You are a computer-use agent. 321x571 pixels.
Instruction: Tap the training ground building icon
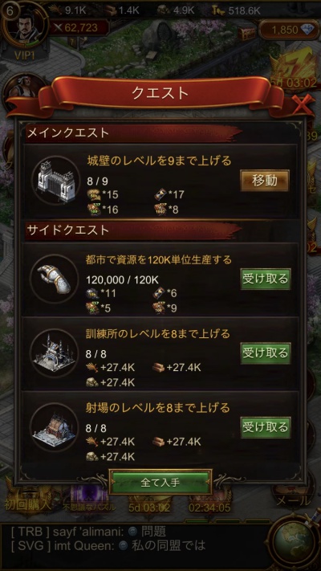point(55,353)
